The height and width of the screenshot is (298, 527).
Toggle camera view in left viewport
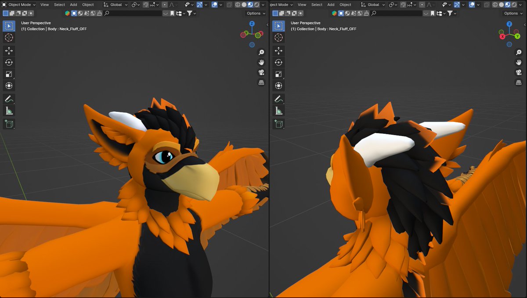[x=261, y=72]
